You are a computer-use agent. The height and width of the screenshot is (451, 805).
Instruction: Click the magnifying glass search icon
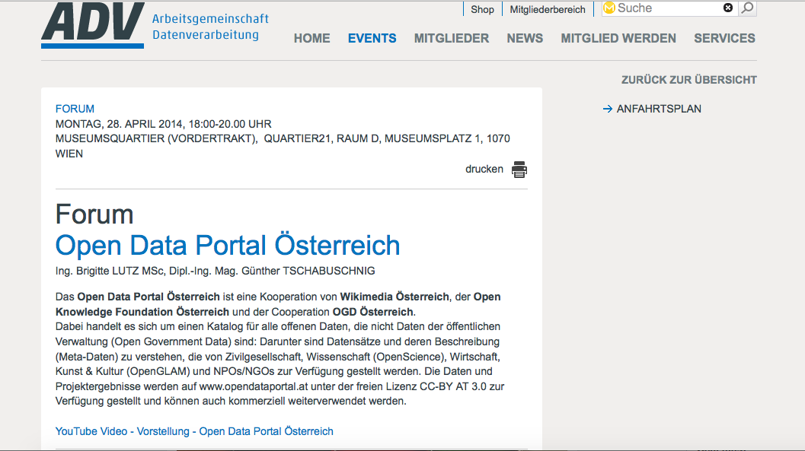tap(748, 8)
